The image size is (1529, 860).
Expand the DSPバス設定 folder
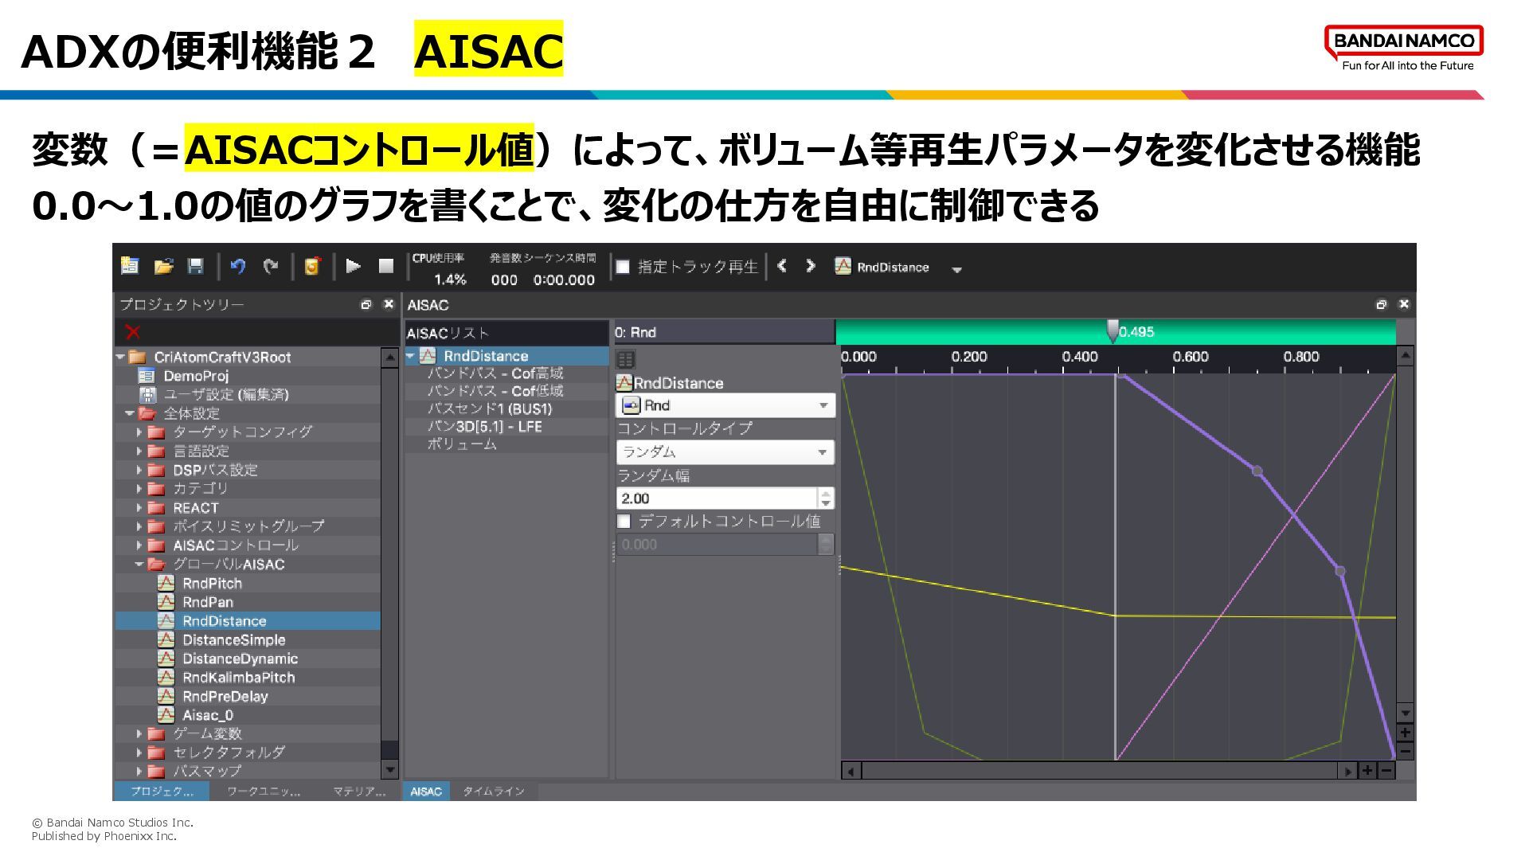coord(139,471)
